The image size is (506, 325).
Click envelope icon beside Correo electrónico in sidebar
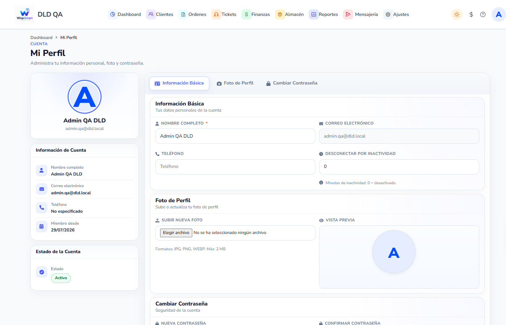(42, 189)
